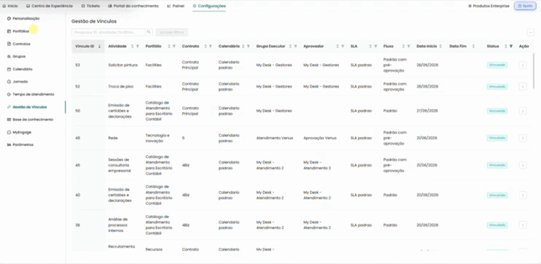Viewport: 541px width, 264px height.
Task: Select Gestão de Vínculos in the sidebar
Action: pos(27,107)
